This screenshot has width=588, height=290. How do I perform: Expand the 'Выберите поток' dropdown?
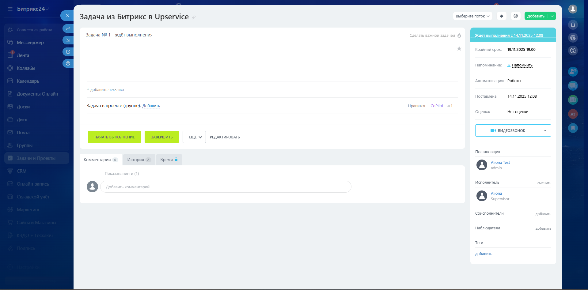click(472, 16)
